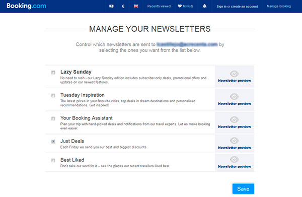Click the Manage Your Newsletters heading

point(150,29)
